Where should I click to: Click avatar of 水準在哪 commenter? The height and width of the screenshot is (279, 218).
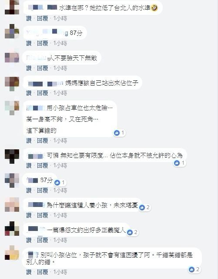click(12, 7)
